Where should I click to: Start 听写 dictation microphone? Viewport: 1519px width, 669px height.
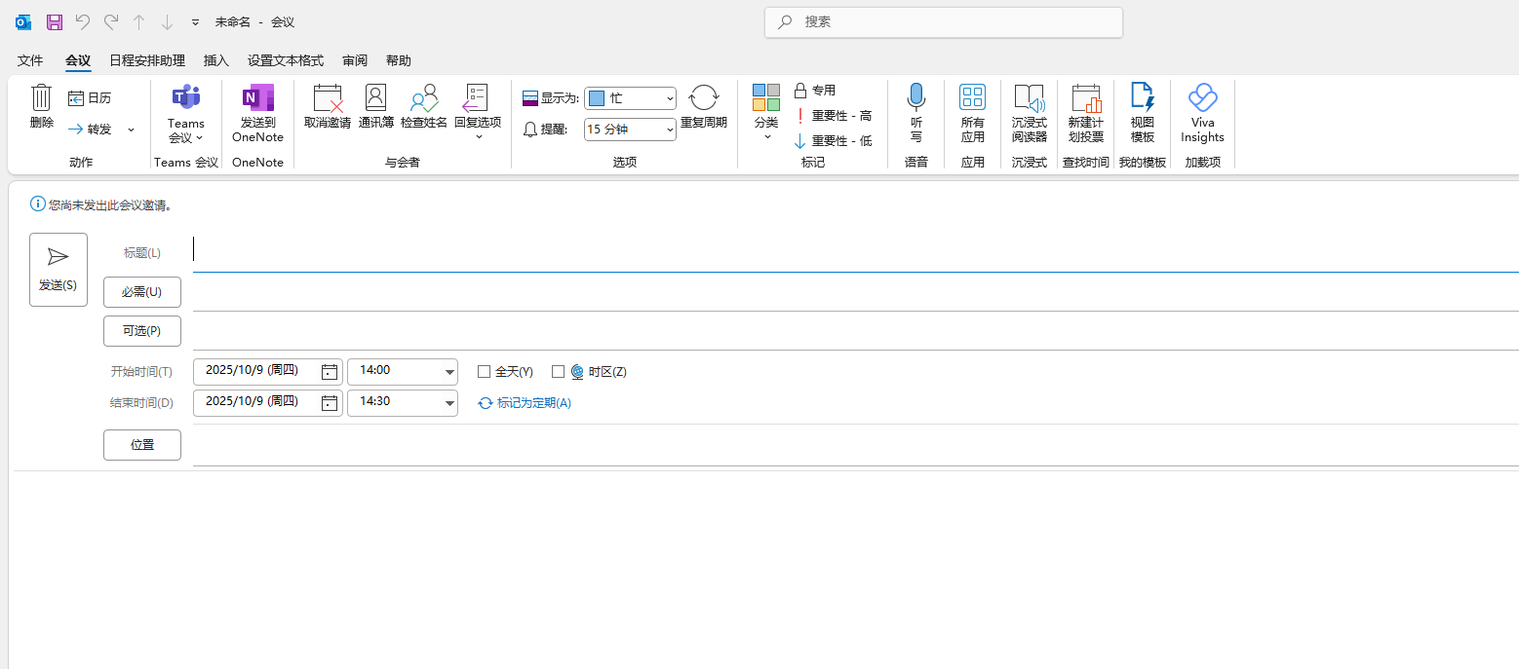click(x=915, y=98)
